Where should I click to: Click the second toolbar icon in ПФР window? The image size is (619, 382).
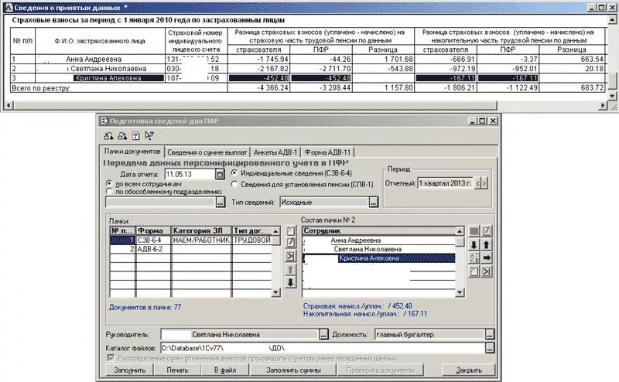click(122, 136)
